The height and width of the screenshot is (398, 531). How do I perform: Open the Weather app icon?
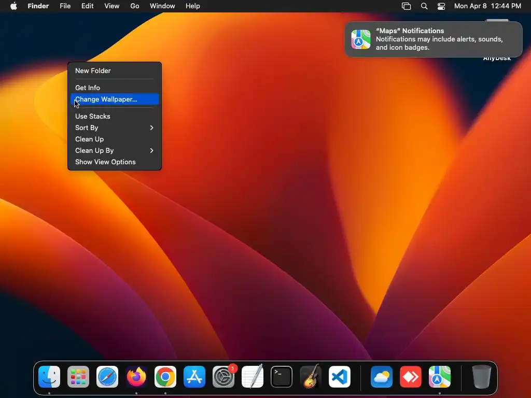(x=382, y=377)
